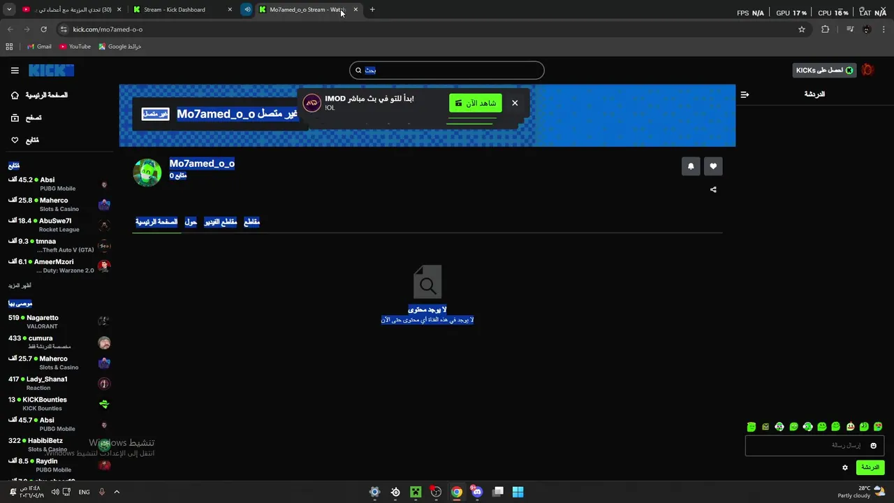Open Raydin PUBG Mobile channel
This screenshot has width=894, height=503.
59,465
